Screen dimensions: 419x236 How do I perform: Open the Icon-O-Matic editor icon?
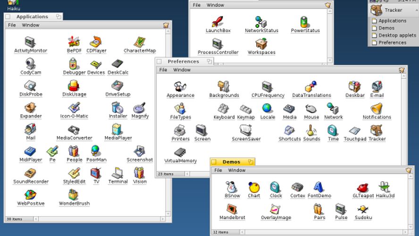(x=74, y=108)
